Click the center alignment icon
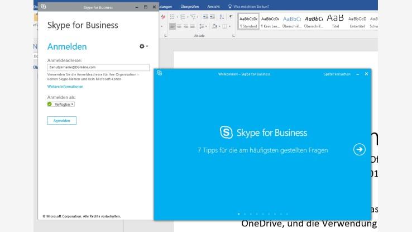Viewport: 412px width, 232px height. pos(179,26)
